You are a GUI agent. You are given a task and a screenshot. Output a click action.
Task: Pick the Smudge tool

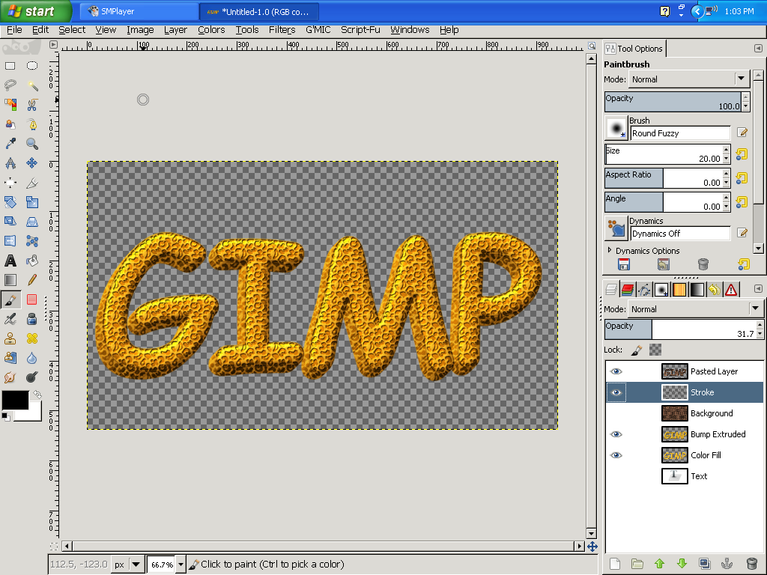tap(10, 377)
